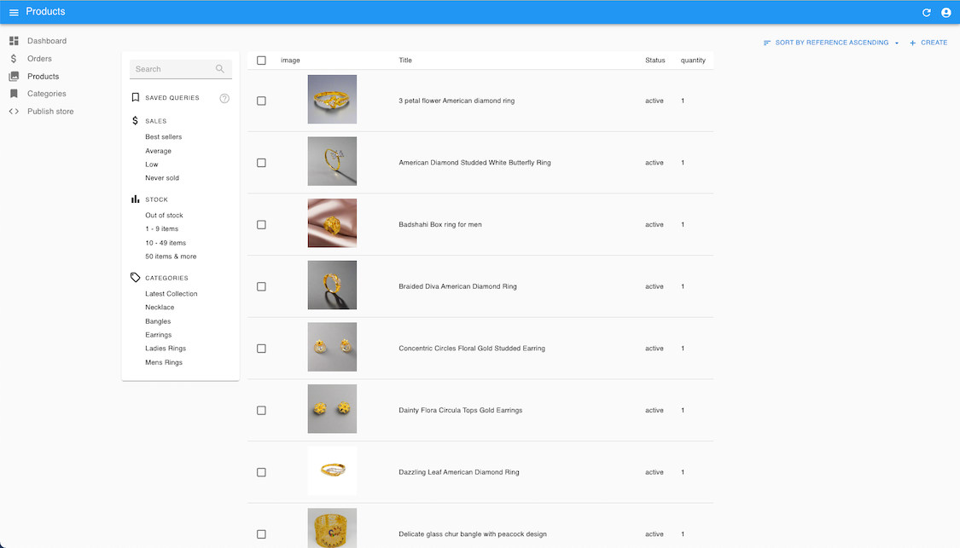
Task: Click the Sales dollar filter icon
Action: [136, 120]
